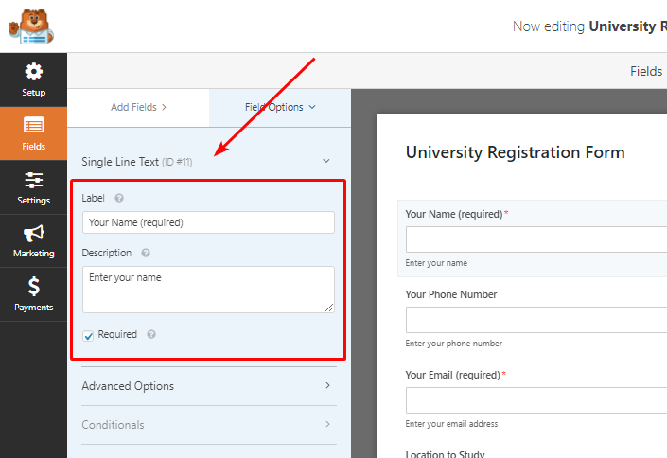Switch to the Field Options tab

pos(279,107)
